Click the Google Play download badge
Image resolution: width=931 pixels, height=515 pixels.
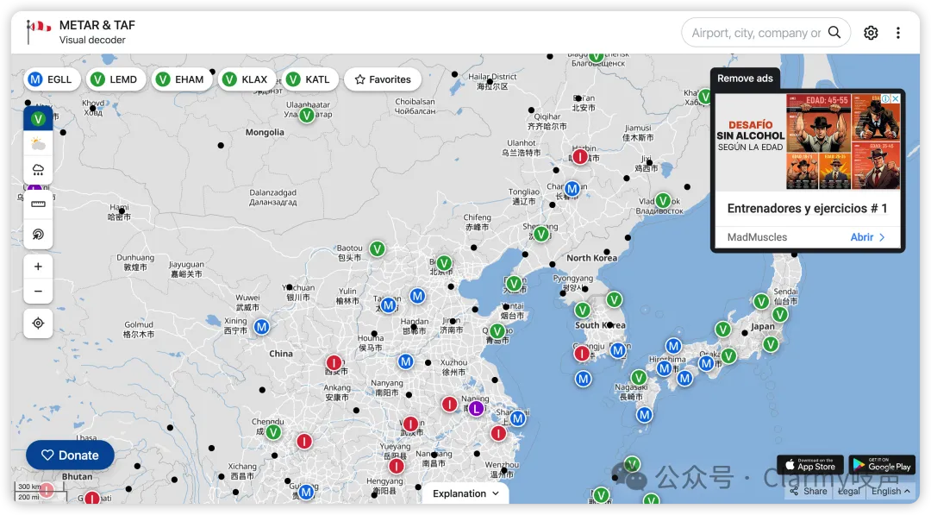tap(882, 465)
